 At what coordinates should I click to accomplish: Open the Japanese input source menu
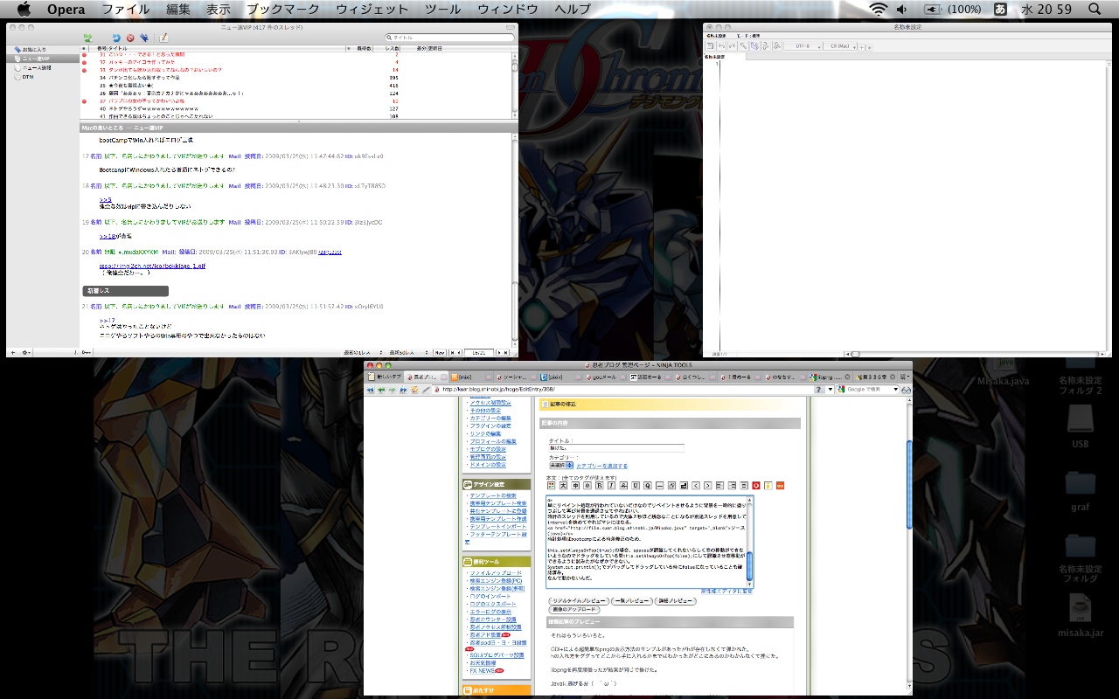[1000, 10]
